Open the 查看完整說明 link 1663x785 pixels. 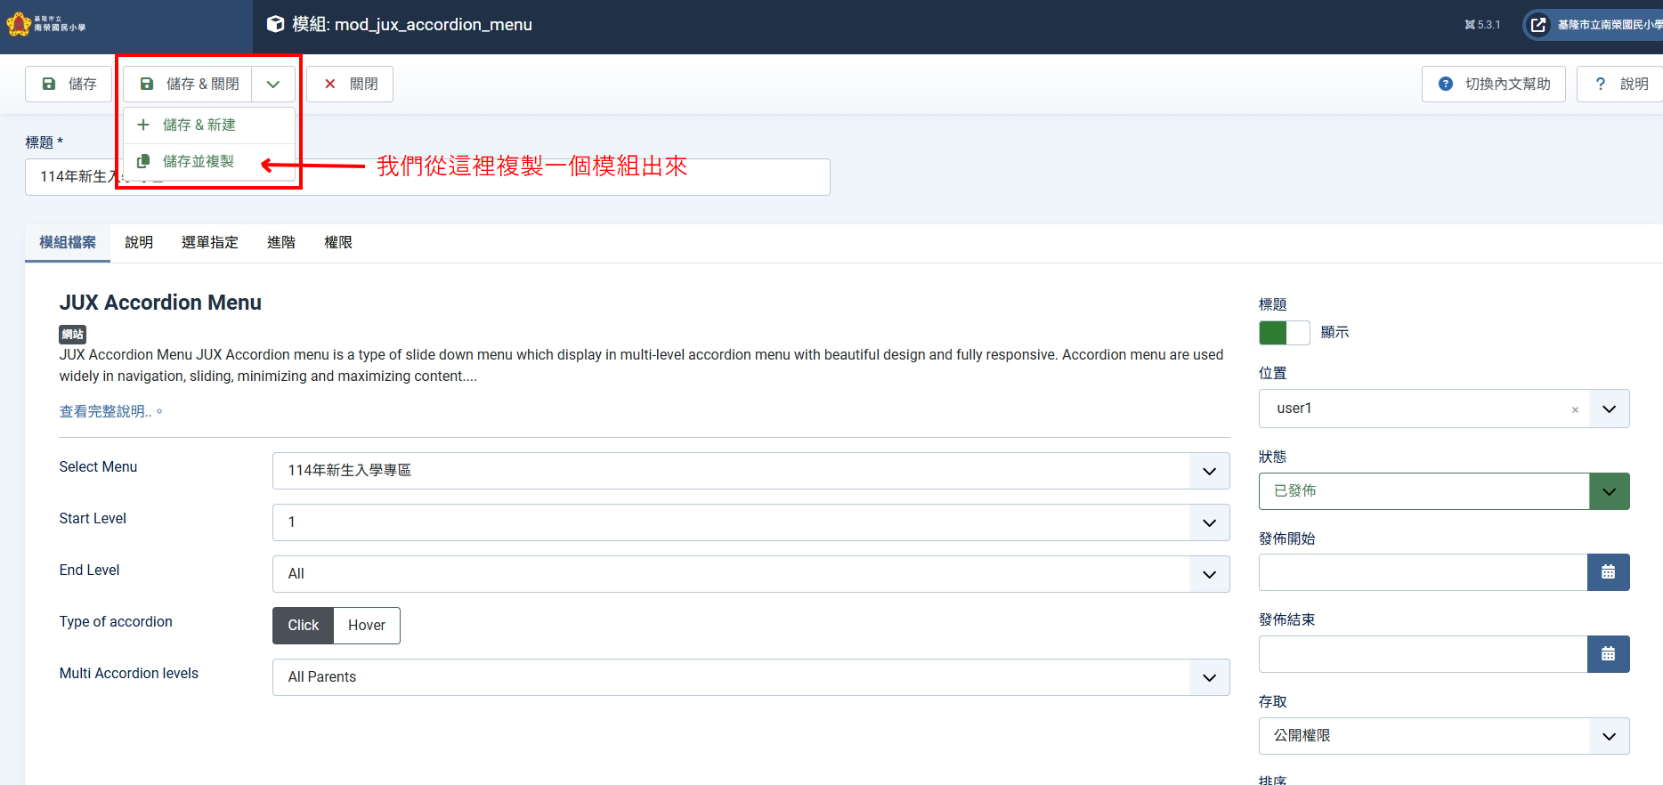pos(105,411)
